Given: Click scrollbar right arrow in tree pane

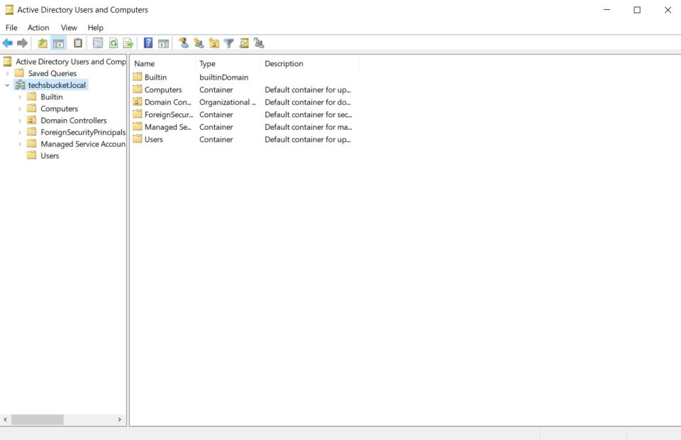Looking at the screenshot, I should click(119, 419).
